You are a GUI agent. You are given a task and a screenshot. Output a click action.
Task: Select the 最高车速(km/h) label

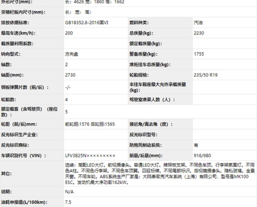click(x=18, y=33)
